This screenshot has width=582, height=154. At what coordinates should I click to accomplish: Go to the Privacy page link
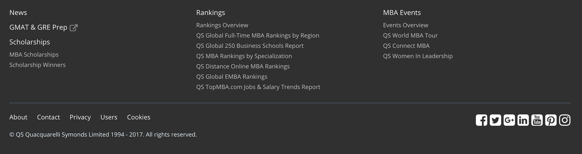[x=80, y=117]
